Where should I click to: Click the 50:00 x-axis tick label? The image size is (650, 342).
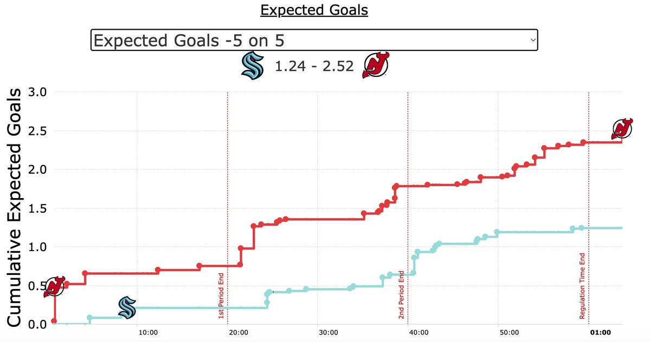click(509, 333)
